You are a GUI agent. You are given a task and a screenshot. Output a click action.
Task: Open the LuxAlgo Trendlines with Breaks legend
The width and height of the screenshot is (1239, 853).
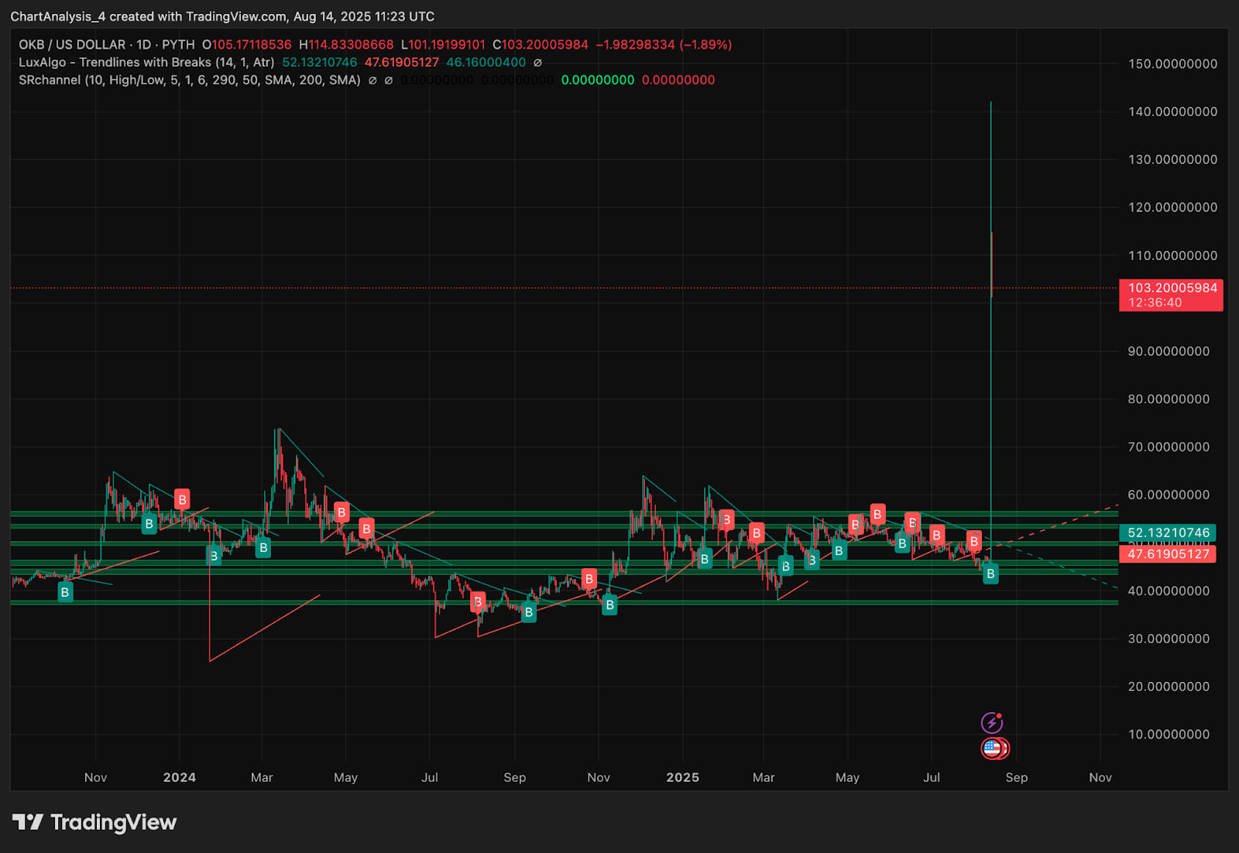[x=146, y=63]
